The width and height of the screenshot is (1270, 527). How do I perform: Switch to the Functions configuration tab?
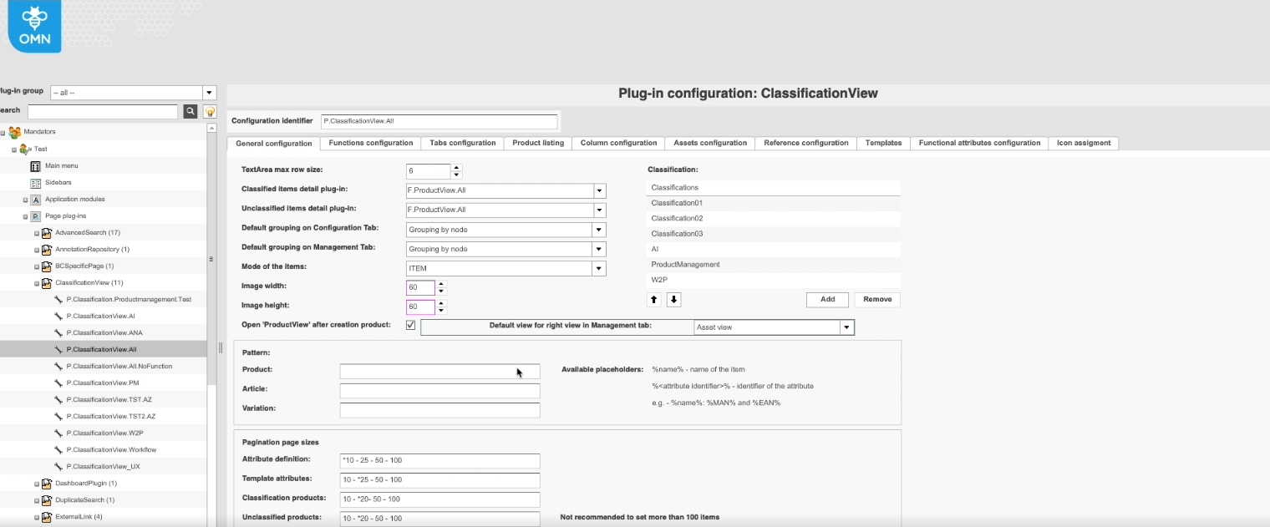pyautogui.click(x=370, y=143)
